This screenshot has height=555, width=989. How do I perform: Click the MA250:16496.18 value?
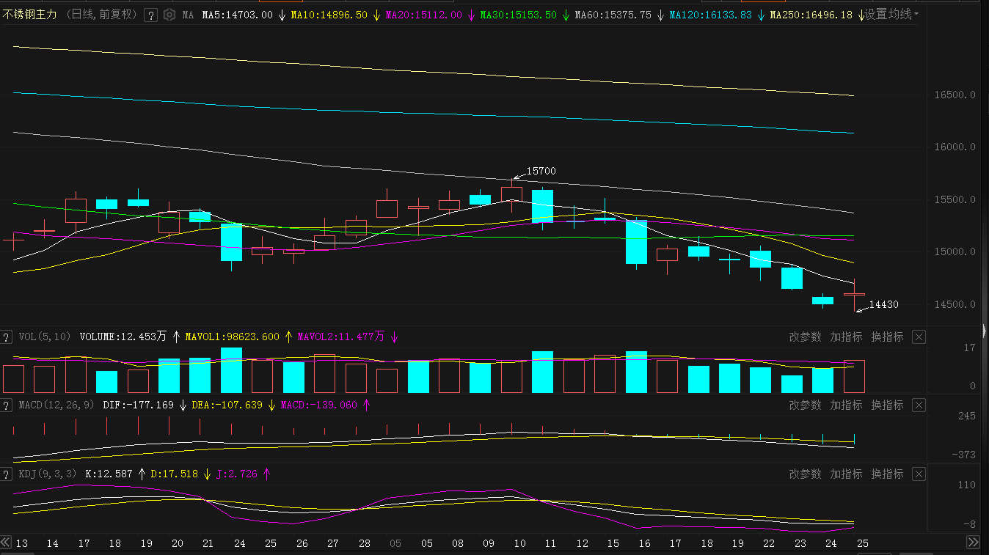pyautogui.click(x=811, y=15)
